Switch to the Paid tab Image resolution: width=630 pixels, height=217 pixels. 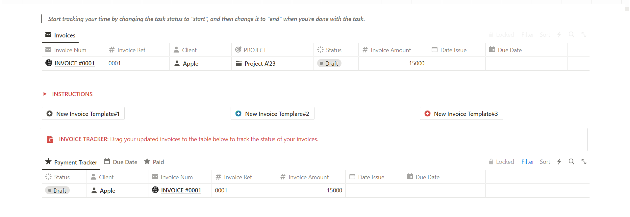click(x=154, y=162)
